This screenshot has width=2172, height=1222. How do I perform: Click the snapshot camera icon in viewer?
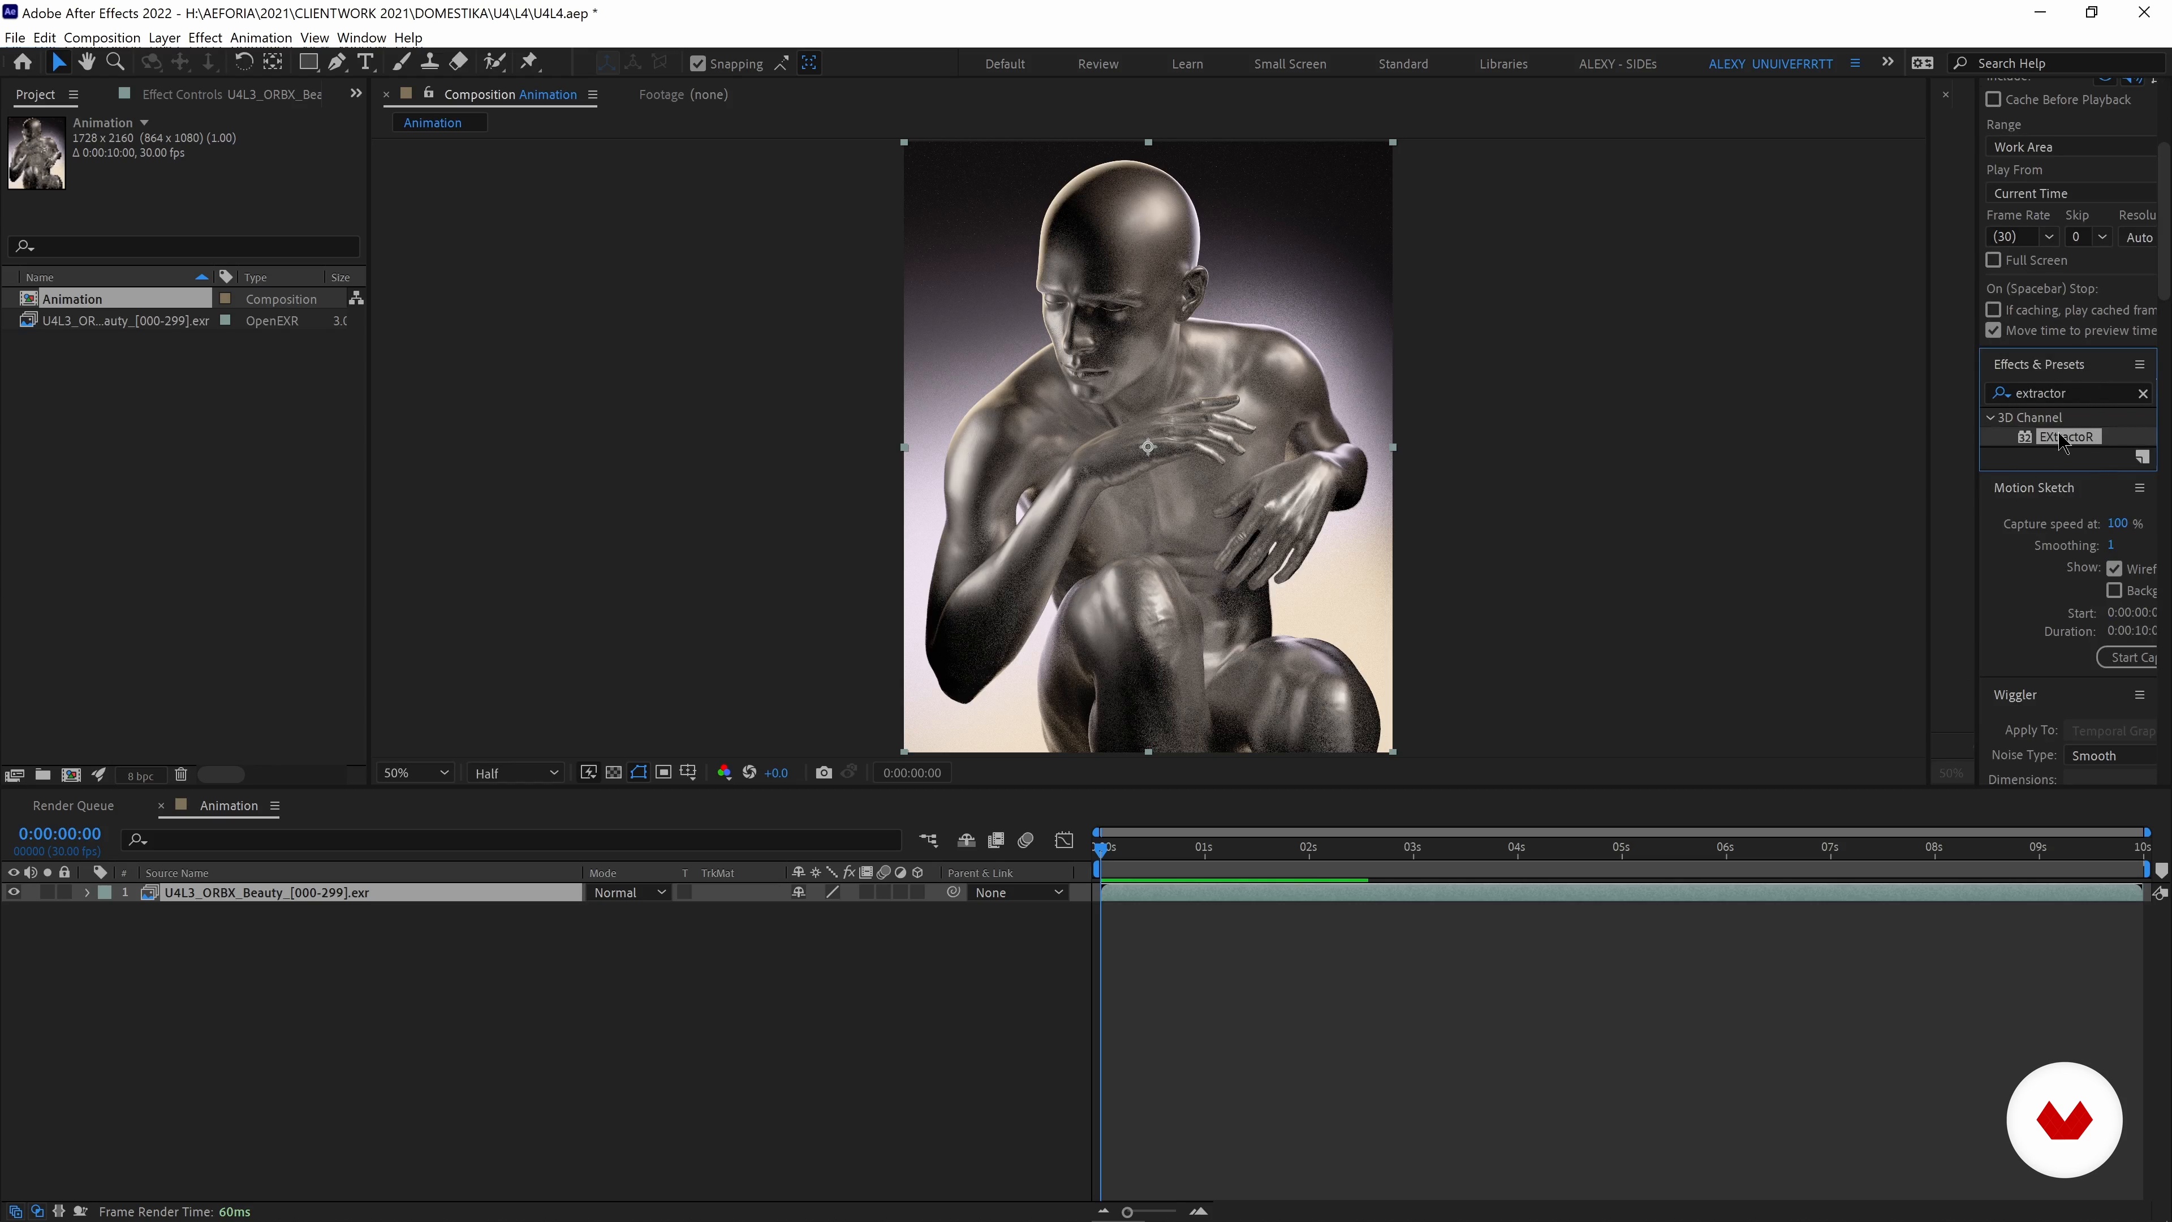click(x=824, y=773)
